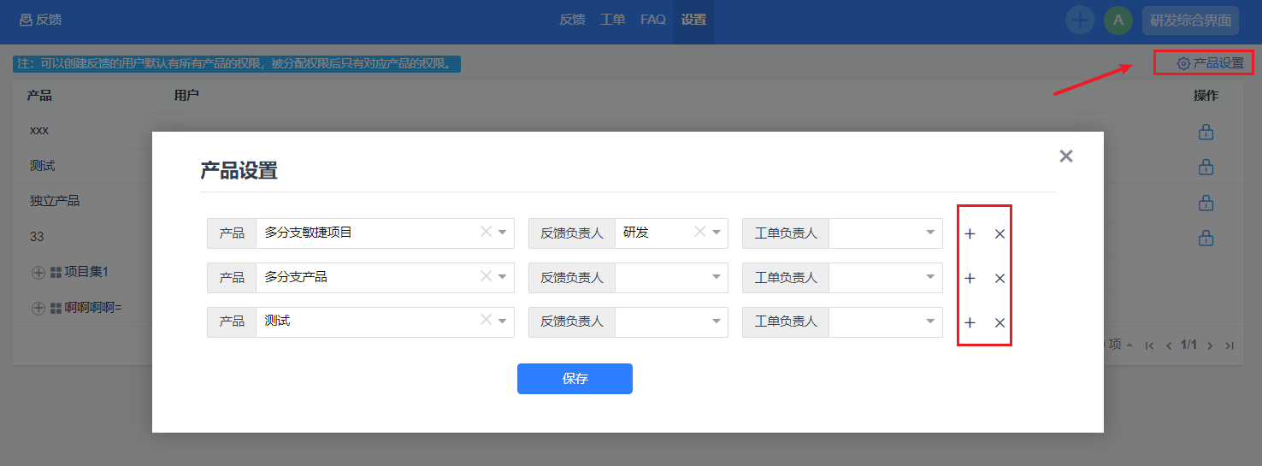1262x466 pixels.
Task: Switch to the 工单 tab
Action: [612, 20]
